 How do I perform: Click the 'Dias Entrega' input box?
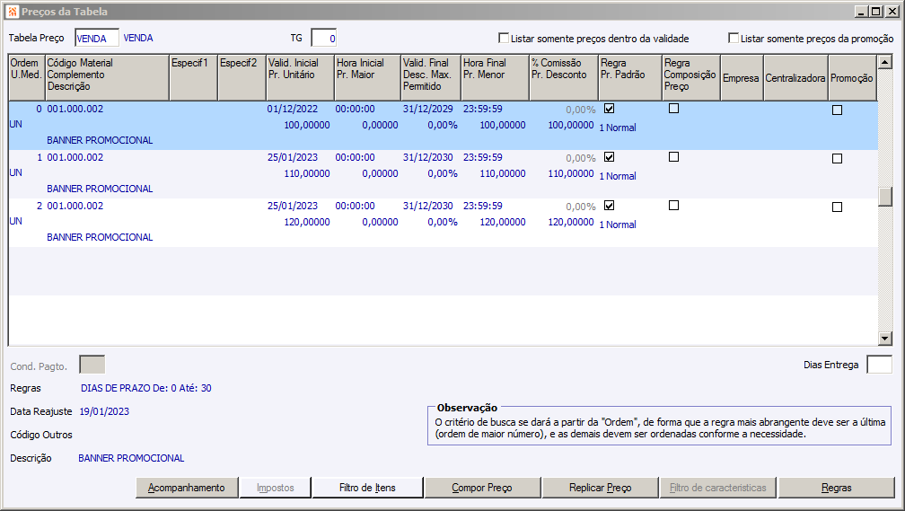tap(879, 365)
